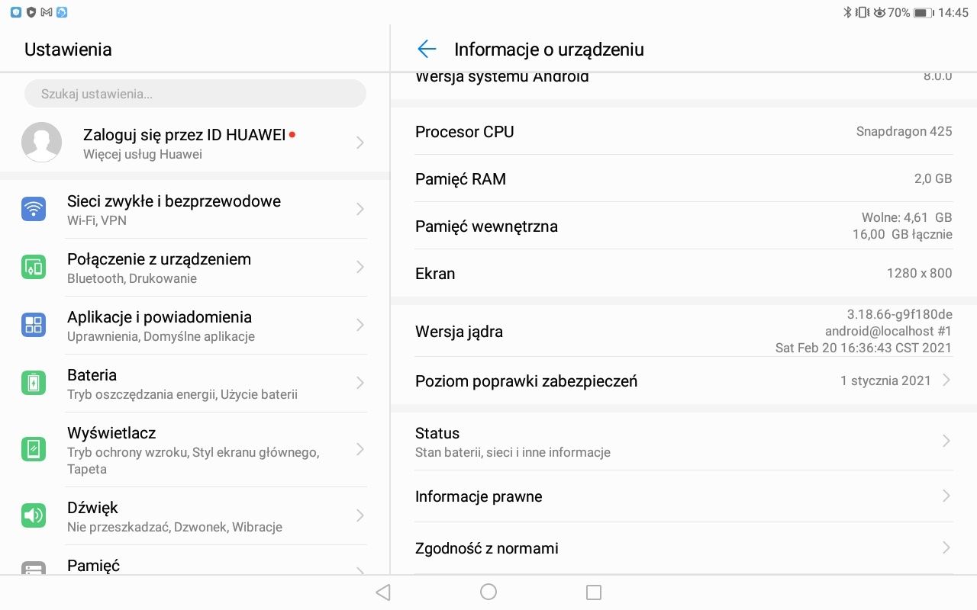
Task: Open Wi-Fi network settings icon
Action: click(x=34, y=209)
